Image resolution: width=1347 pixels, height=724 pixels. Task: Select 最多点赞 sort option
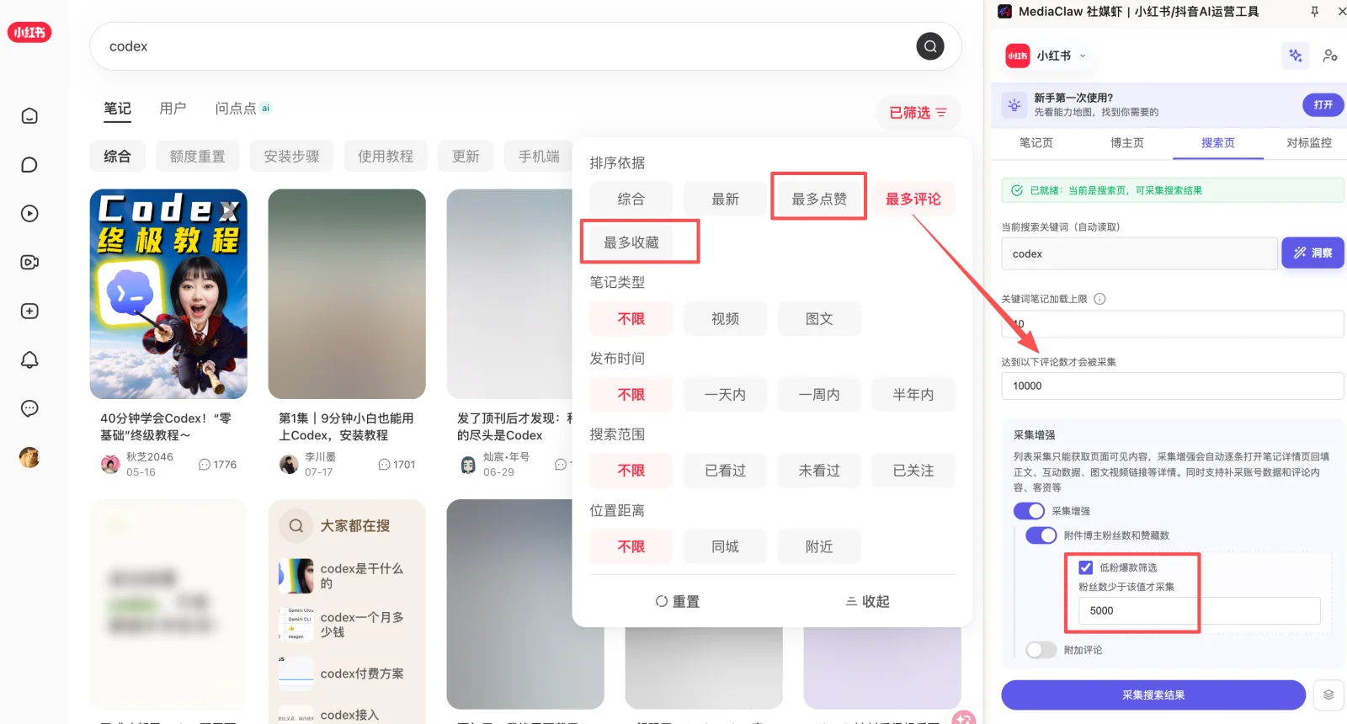[x=819, y=199]
